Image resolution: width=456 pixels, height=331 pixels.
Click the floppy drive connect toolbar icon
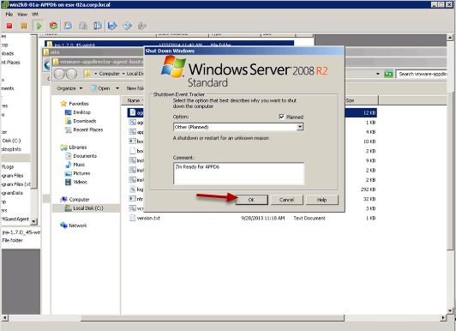pos(112,26)
